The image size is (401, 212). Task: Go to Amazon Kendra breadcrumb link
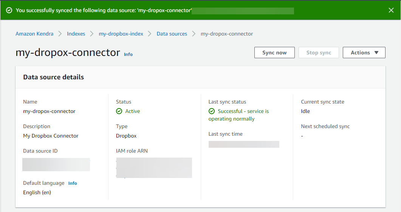tap(34, 34)
